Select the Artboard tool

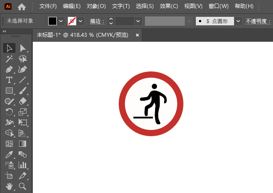tap(9, 176)
